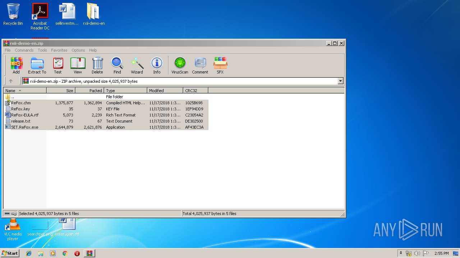Select the release.txt file
460x258 pixels.
pos(106,121)
